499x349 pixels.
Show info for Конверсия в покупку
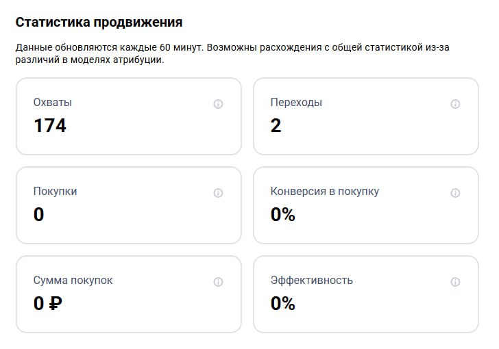455,193
